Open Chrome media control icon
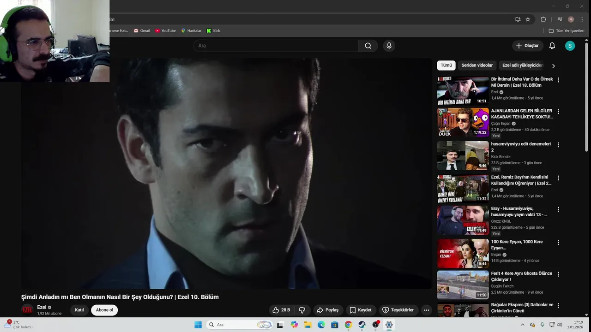This screenshot has height=332, width=591. (x=560, y=19)
